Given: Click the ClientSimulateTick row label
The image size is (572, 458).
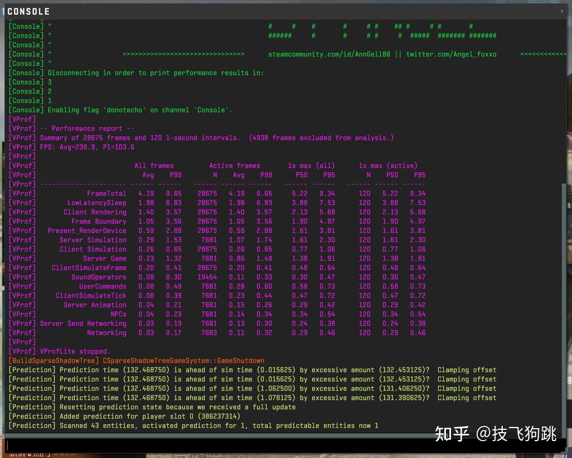Looking at the screenshot, I should [91, 295].
